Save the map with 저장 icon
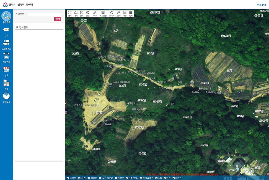The height and width of the screenshot is (180, 269). pyautogui.click(x=125, y=14)
